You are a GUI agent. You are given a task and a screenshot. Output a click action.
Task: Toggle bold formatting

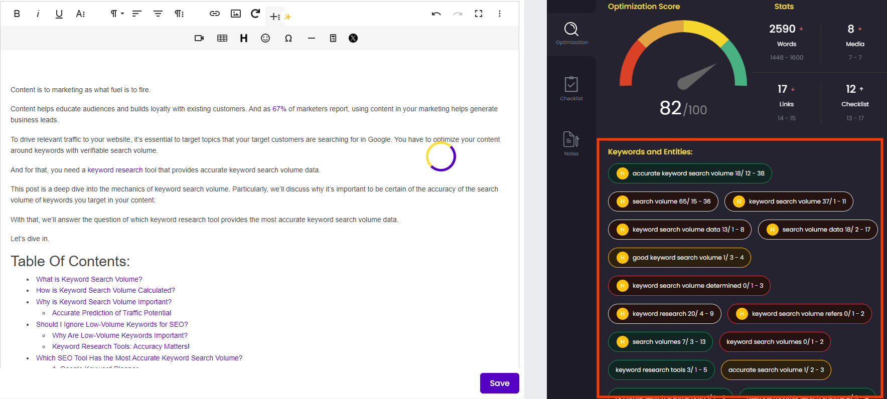pyautogui.click(x=17, y=14)
